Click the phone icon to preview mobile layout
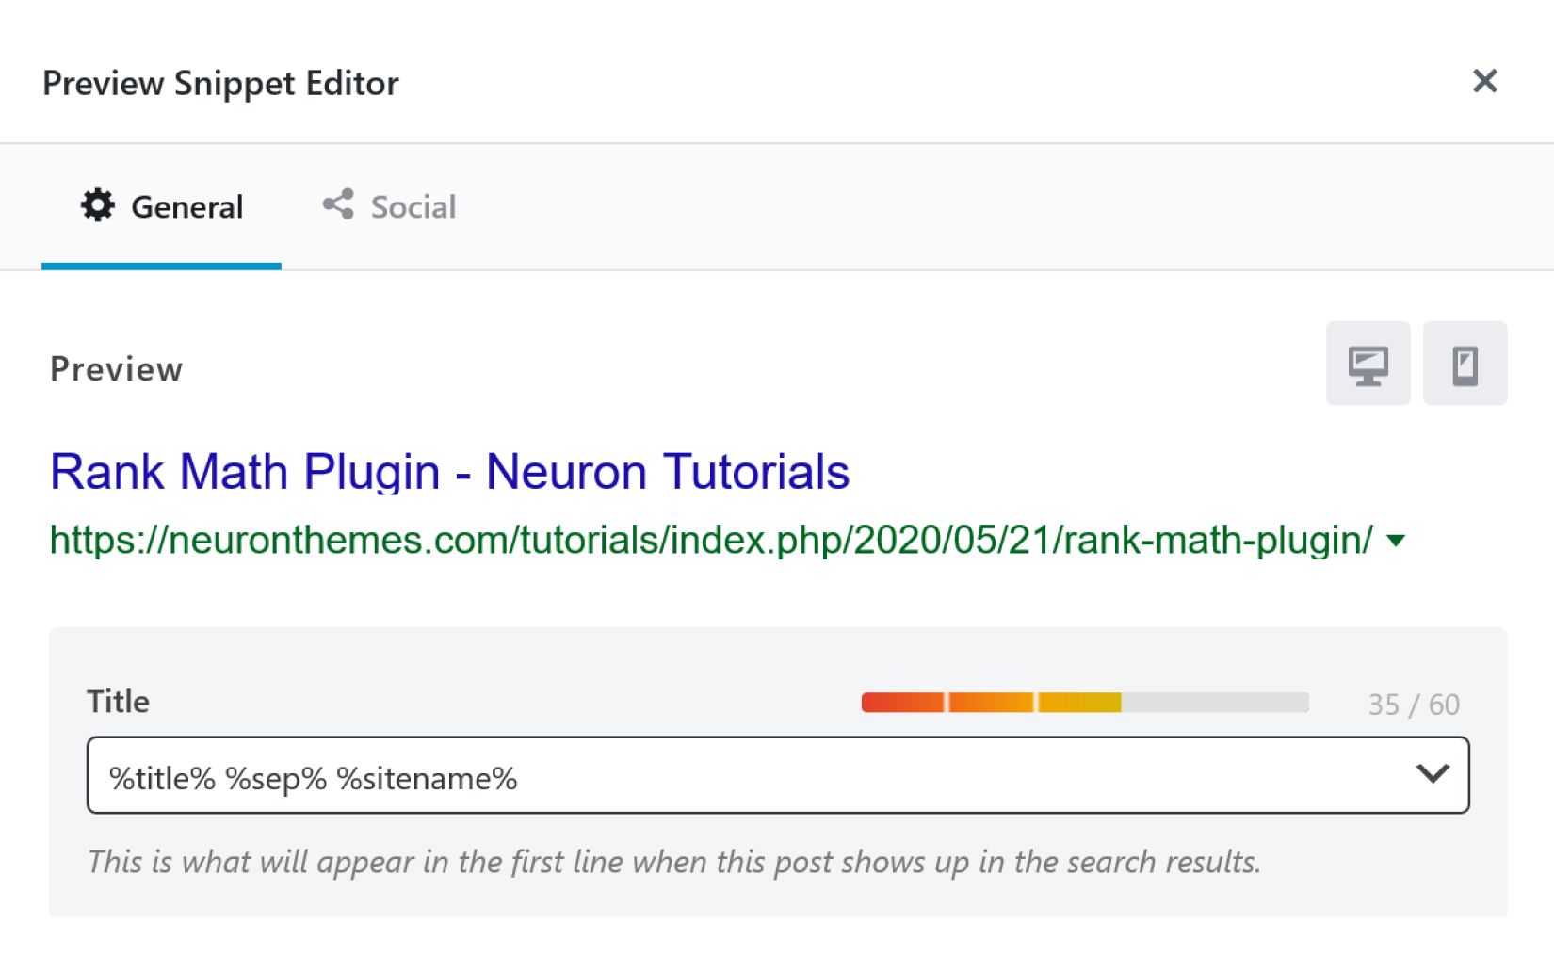 point(1465,363)
